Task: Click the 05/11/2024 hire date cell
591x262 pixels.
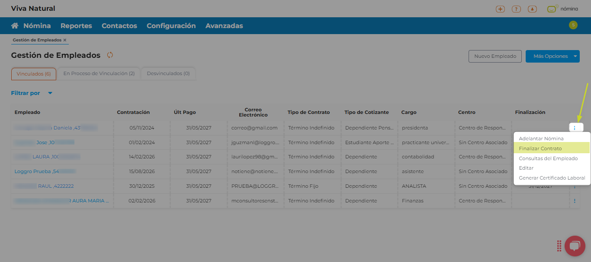Action: click(x=141, y=128)
